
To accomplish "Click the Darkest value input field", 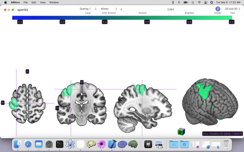I will (x=142, y=9).
